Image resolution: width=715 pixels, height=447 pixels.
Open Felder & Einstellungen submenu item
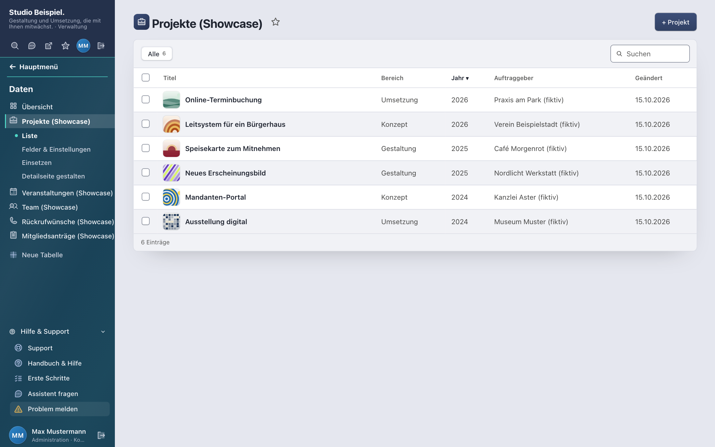56,149
